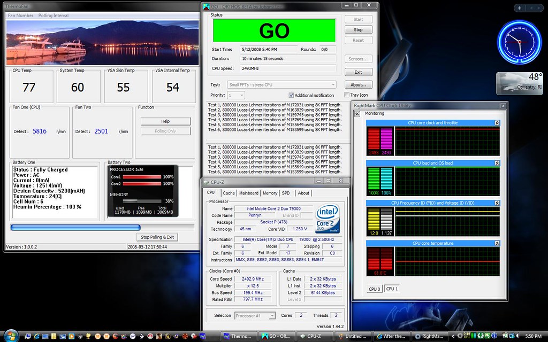Open the About... dialog in ORTHOS
The height and width of the screenshot is (342, 548).
tap(358, 85)
